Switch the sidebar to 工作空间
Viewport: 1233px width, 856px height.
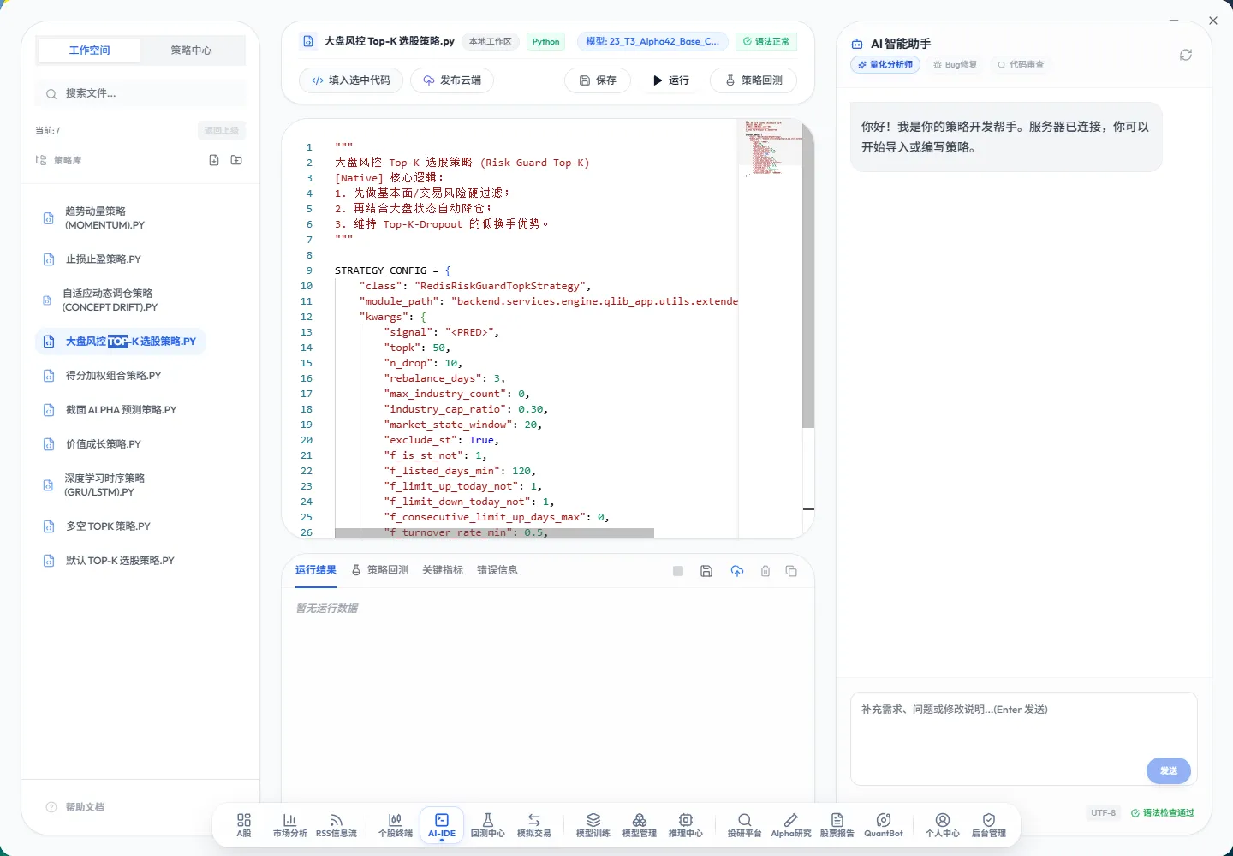click(x=90, y=51)
